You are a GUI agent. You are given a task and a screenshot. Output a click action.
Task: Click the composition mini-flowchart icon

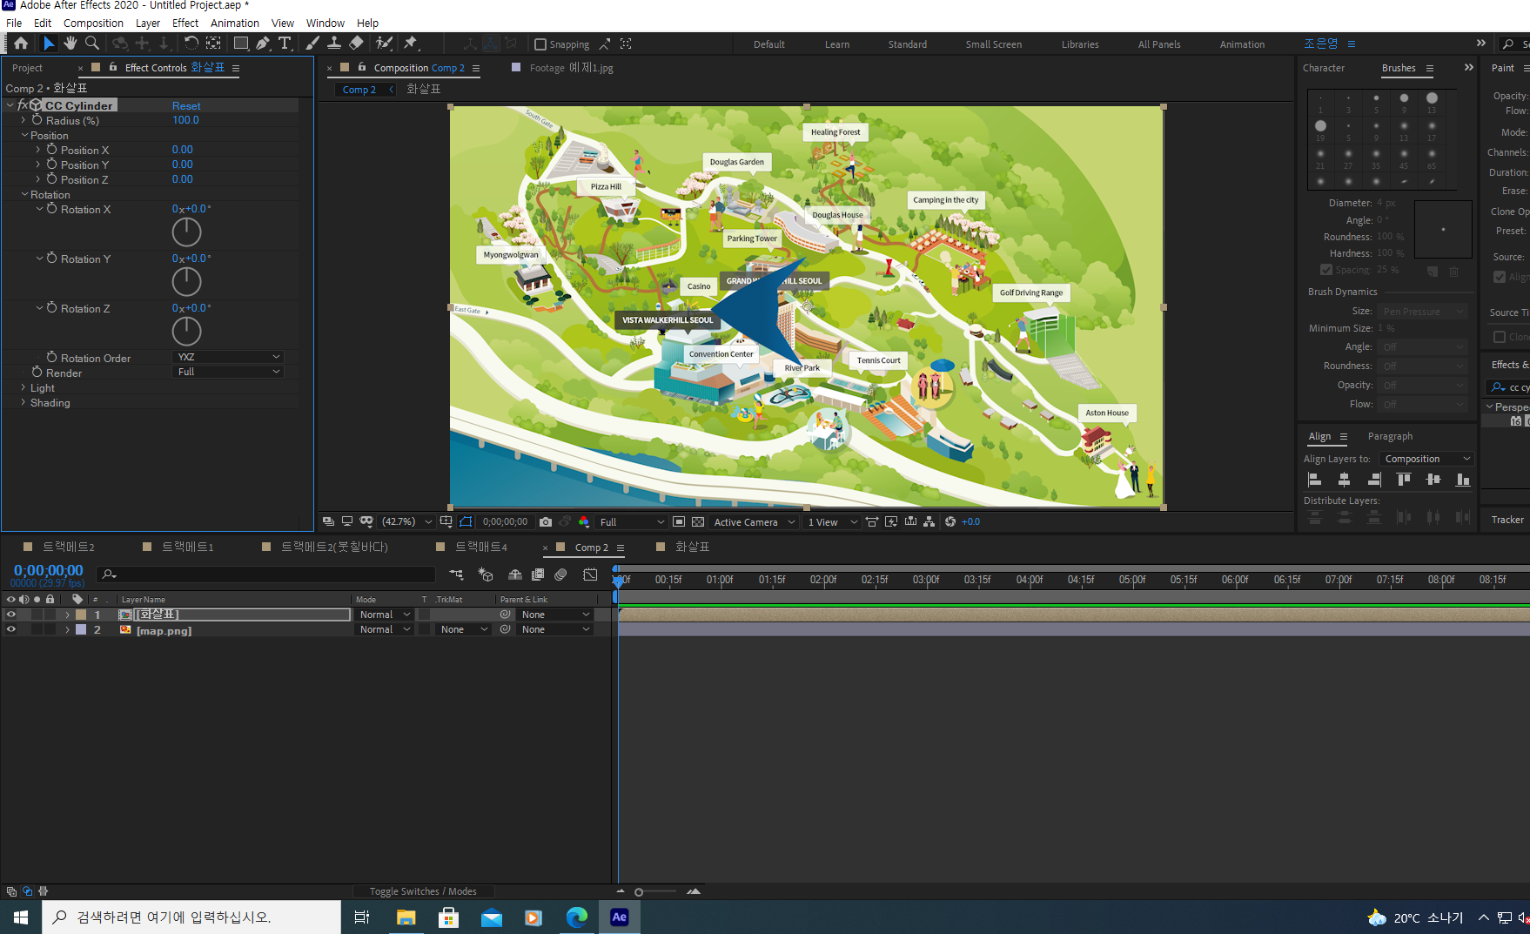(456, 575)
